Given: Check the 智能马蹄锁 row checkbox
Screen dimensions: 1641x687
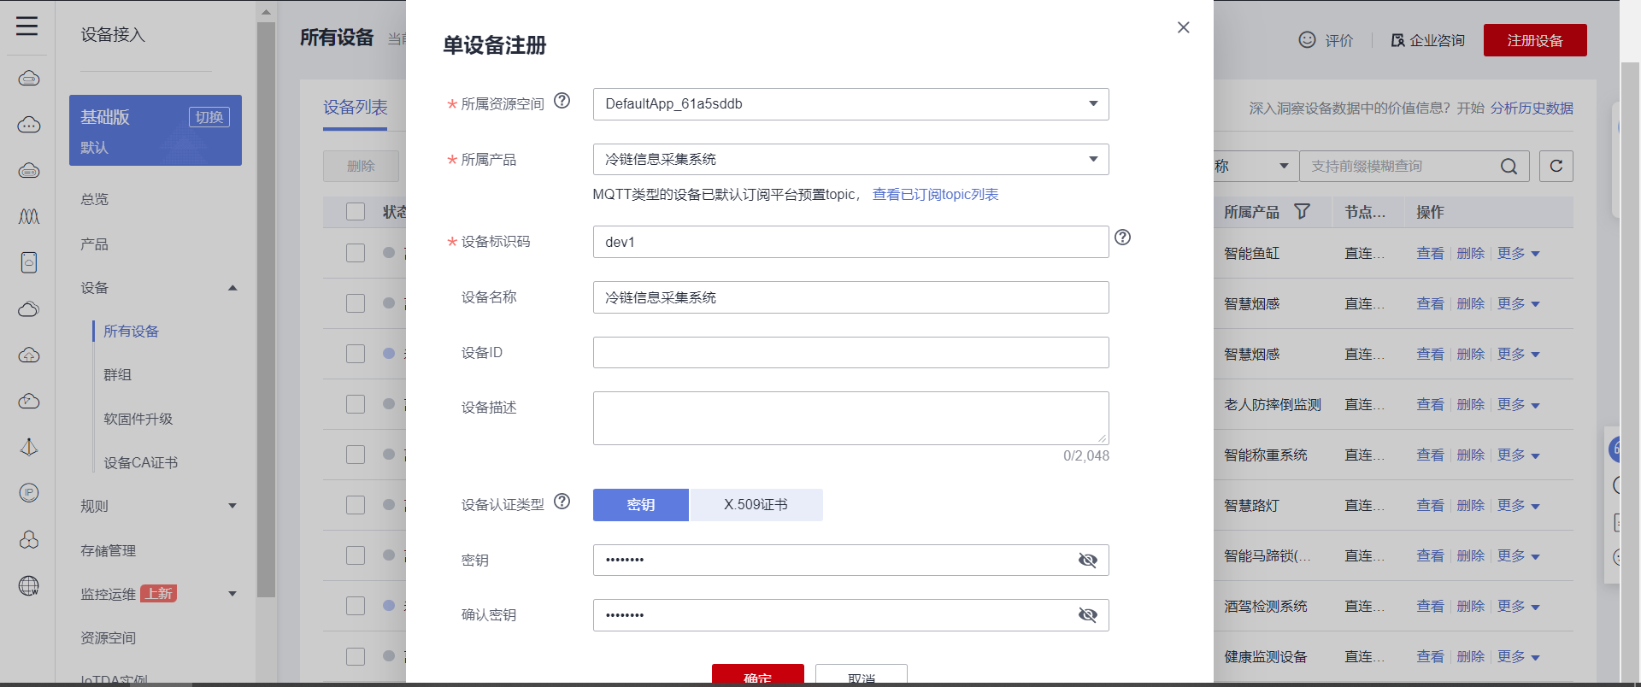Looking at the screenshot, I should pyautogui.click(x=356, y=555).
